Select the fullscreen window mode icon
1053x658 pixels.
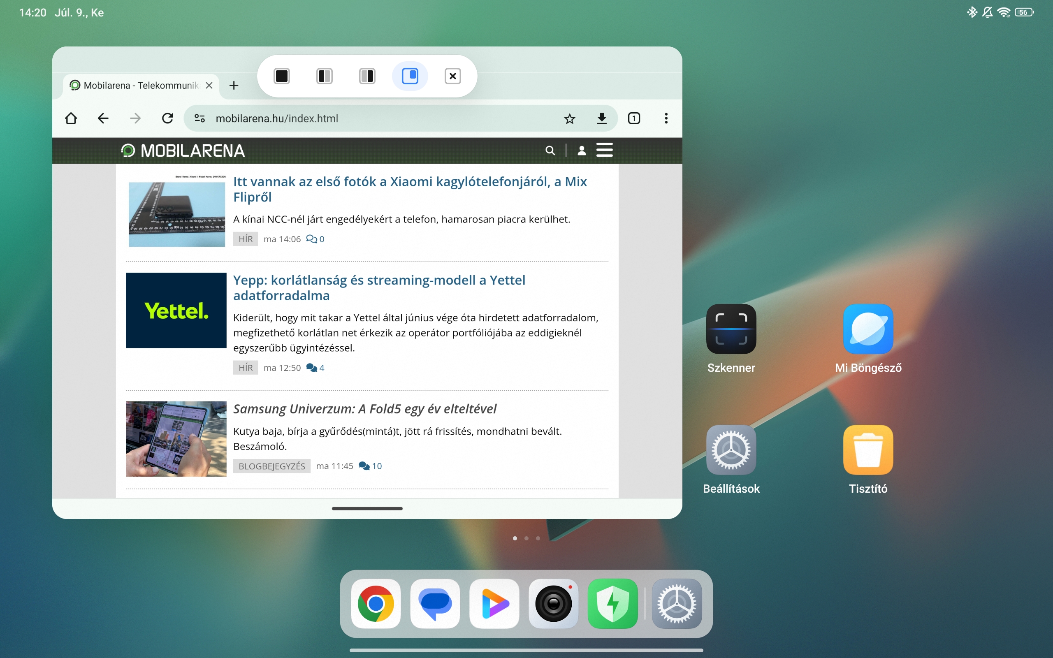(281, 76)
